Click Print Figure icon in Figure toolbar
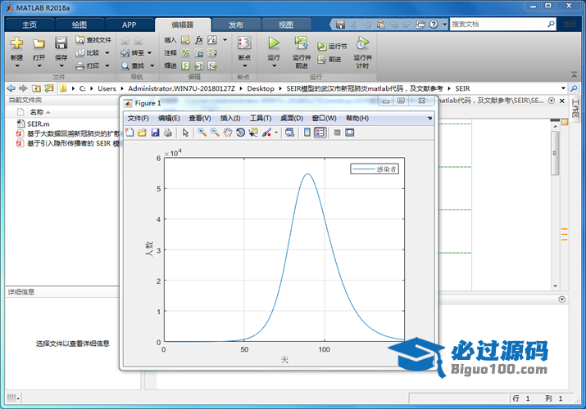 (168, 133)
